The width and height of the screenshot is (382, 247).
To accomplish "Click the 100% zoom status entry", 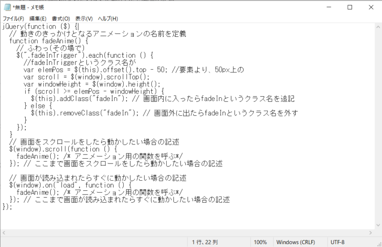I will coord(260,242).
